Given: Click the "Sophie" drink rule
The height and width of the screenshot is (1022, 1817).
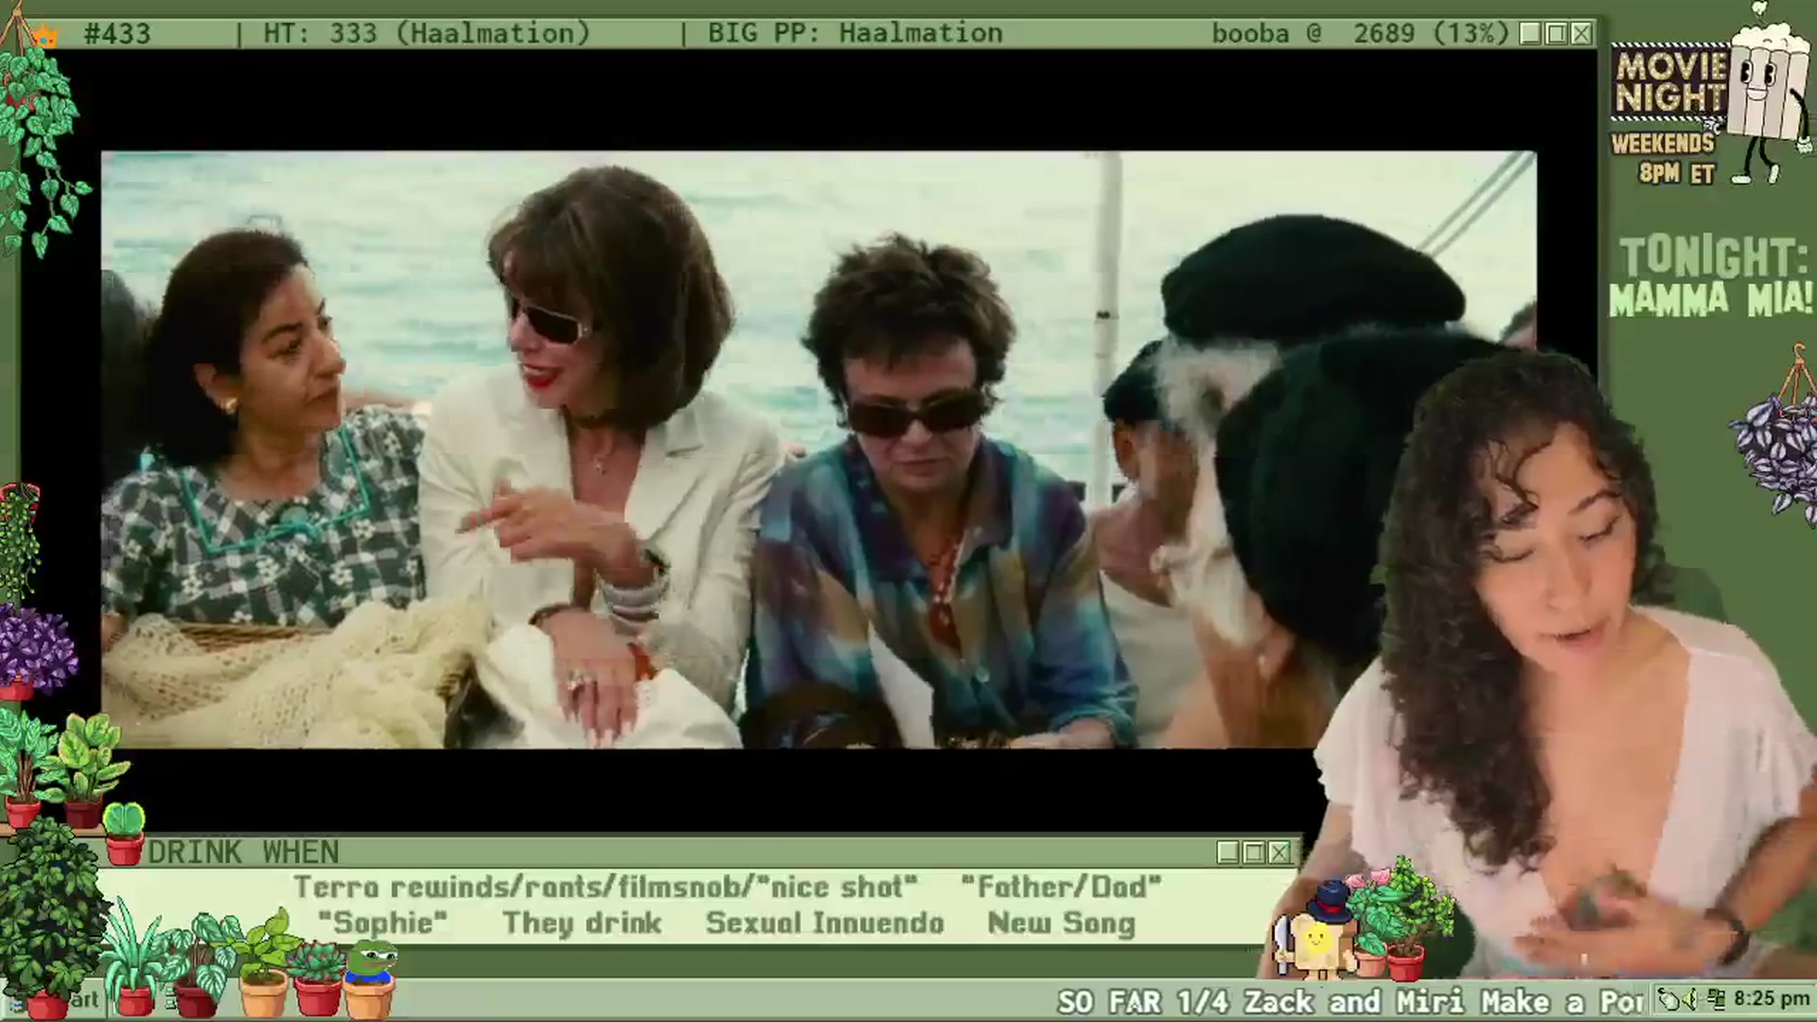Looking at the screenshot, I should [382, 924].
